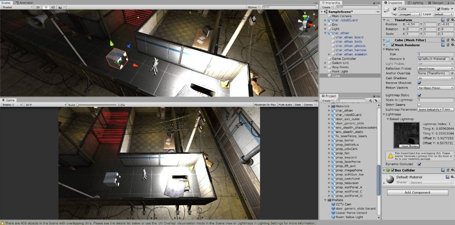Click the Add Component button
455x225 pixels.
pyautogui.click(x=417, y=192)
